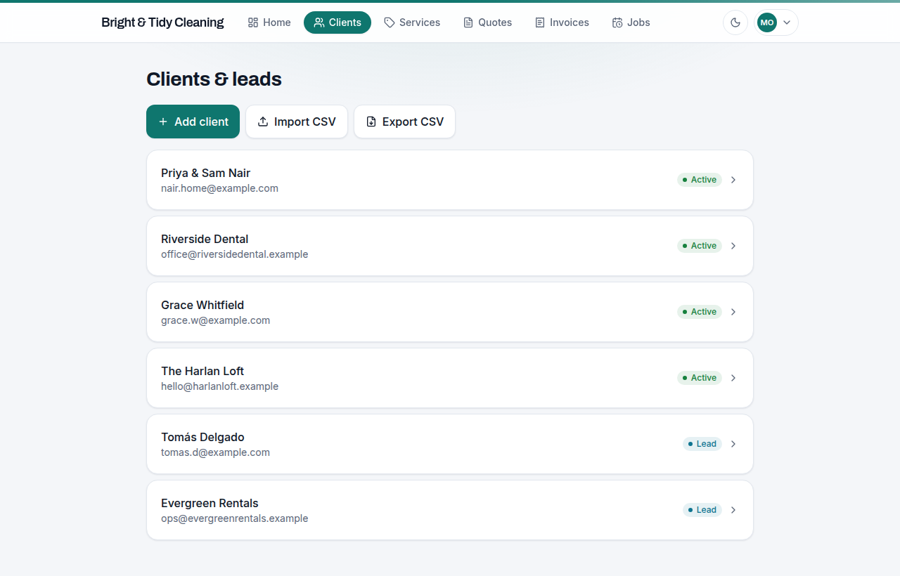Viewport: 900px width, 576px height.
Task: Click the plus icon on Add client
Action: (163, 122)
